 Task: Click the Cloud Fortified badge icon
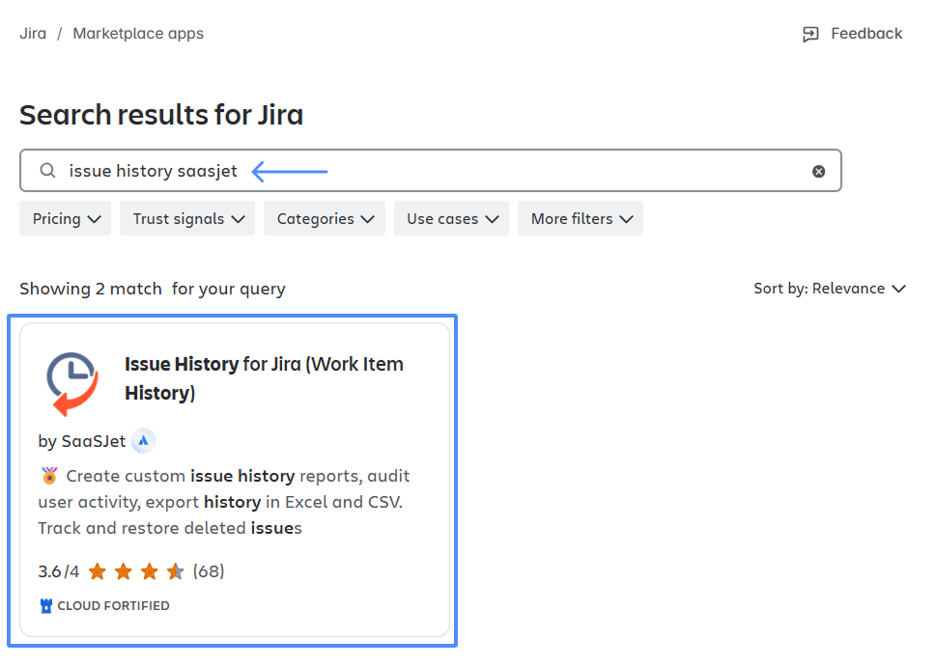click(45, 606)
